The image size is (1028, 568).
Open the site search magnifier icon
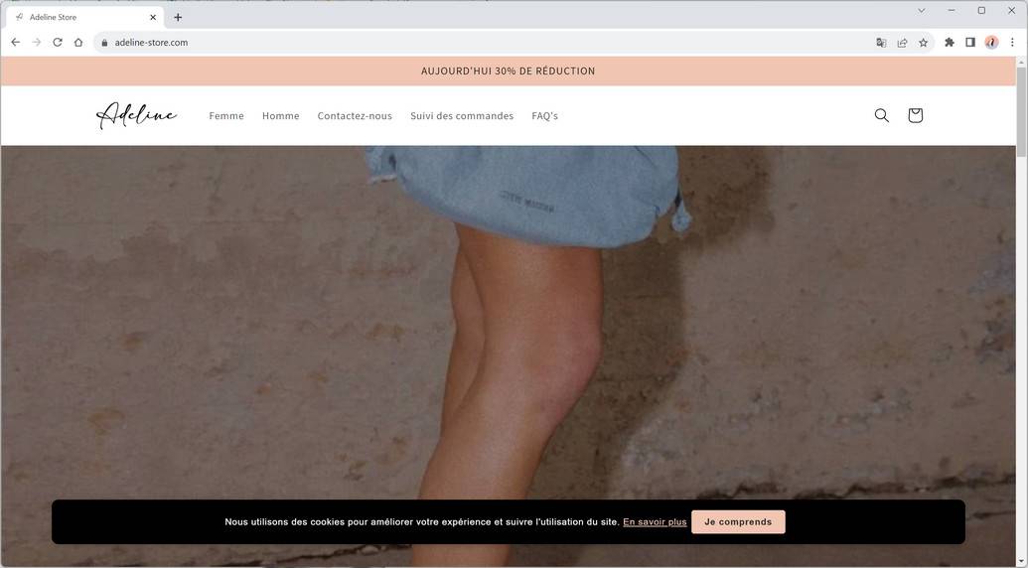tap(882, 115)
